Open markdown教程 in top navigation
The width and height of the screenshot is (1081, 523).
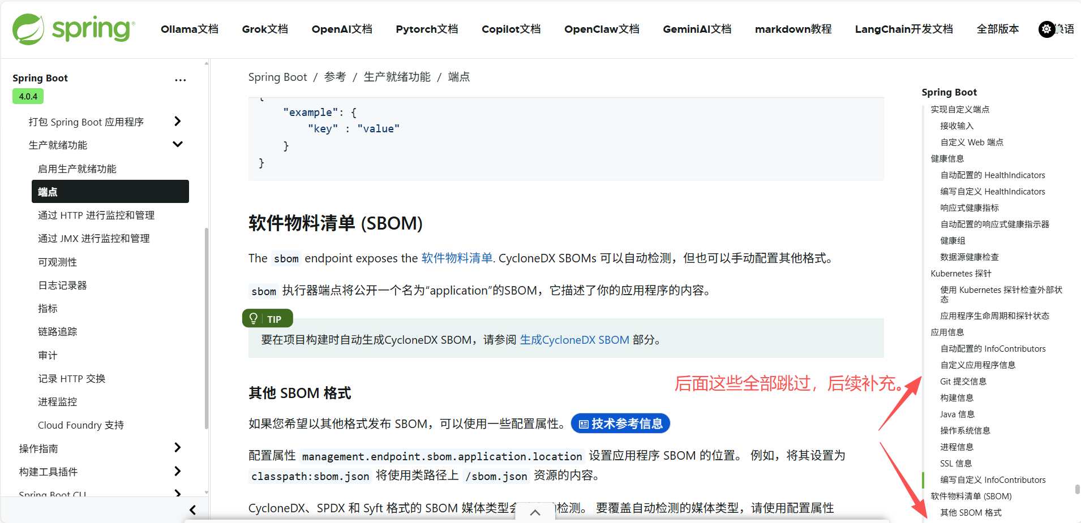793,29
